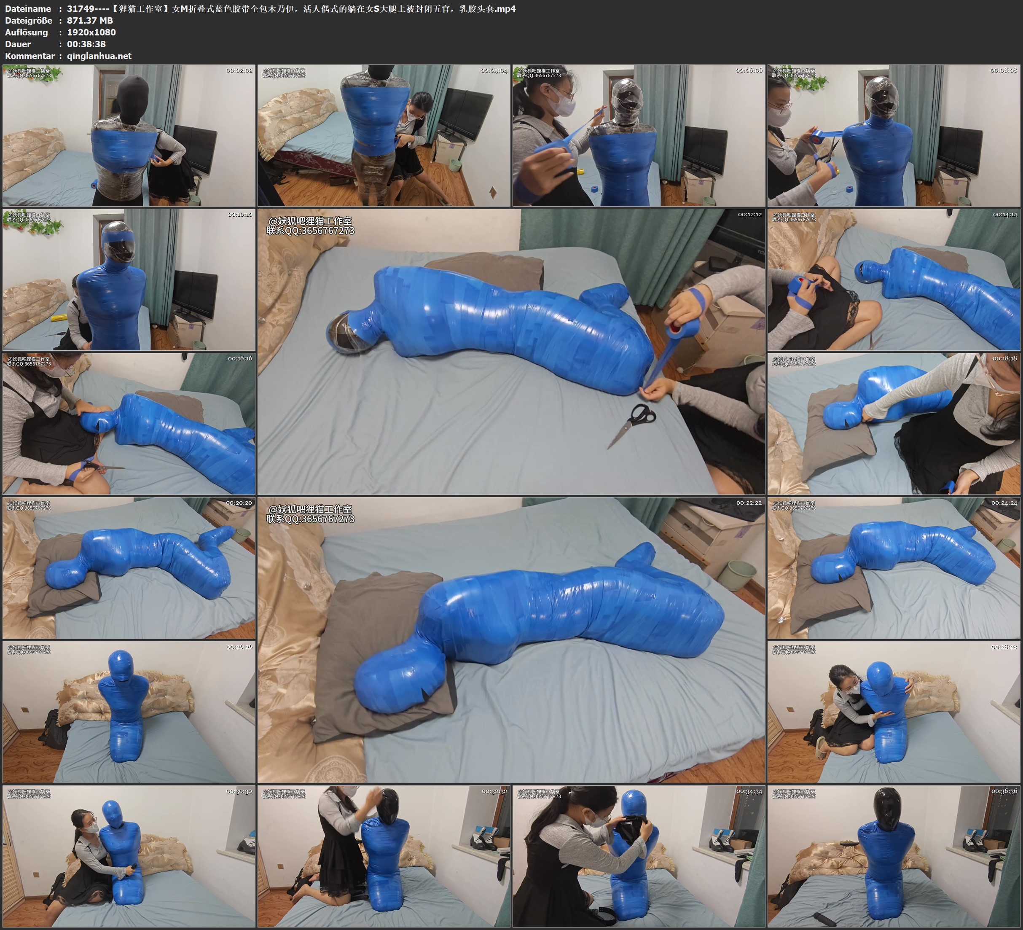Select the large 00:22:22 preview

(x=511, y=640)
